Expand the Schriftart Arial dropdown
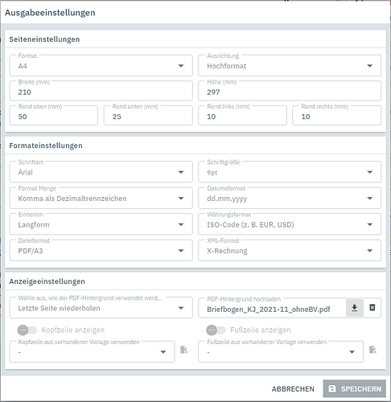The height and width of the screenshot is (402, 391). [101, 172]
